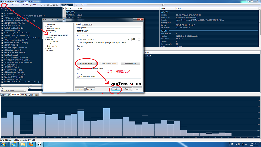261x147 pixels.
Task: Expand the Display preferences node
Action: click(46, 26)
